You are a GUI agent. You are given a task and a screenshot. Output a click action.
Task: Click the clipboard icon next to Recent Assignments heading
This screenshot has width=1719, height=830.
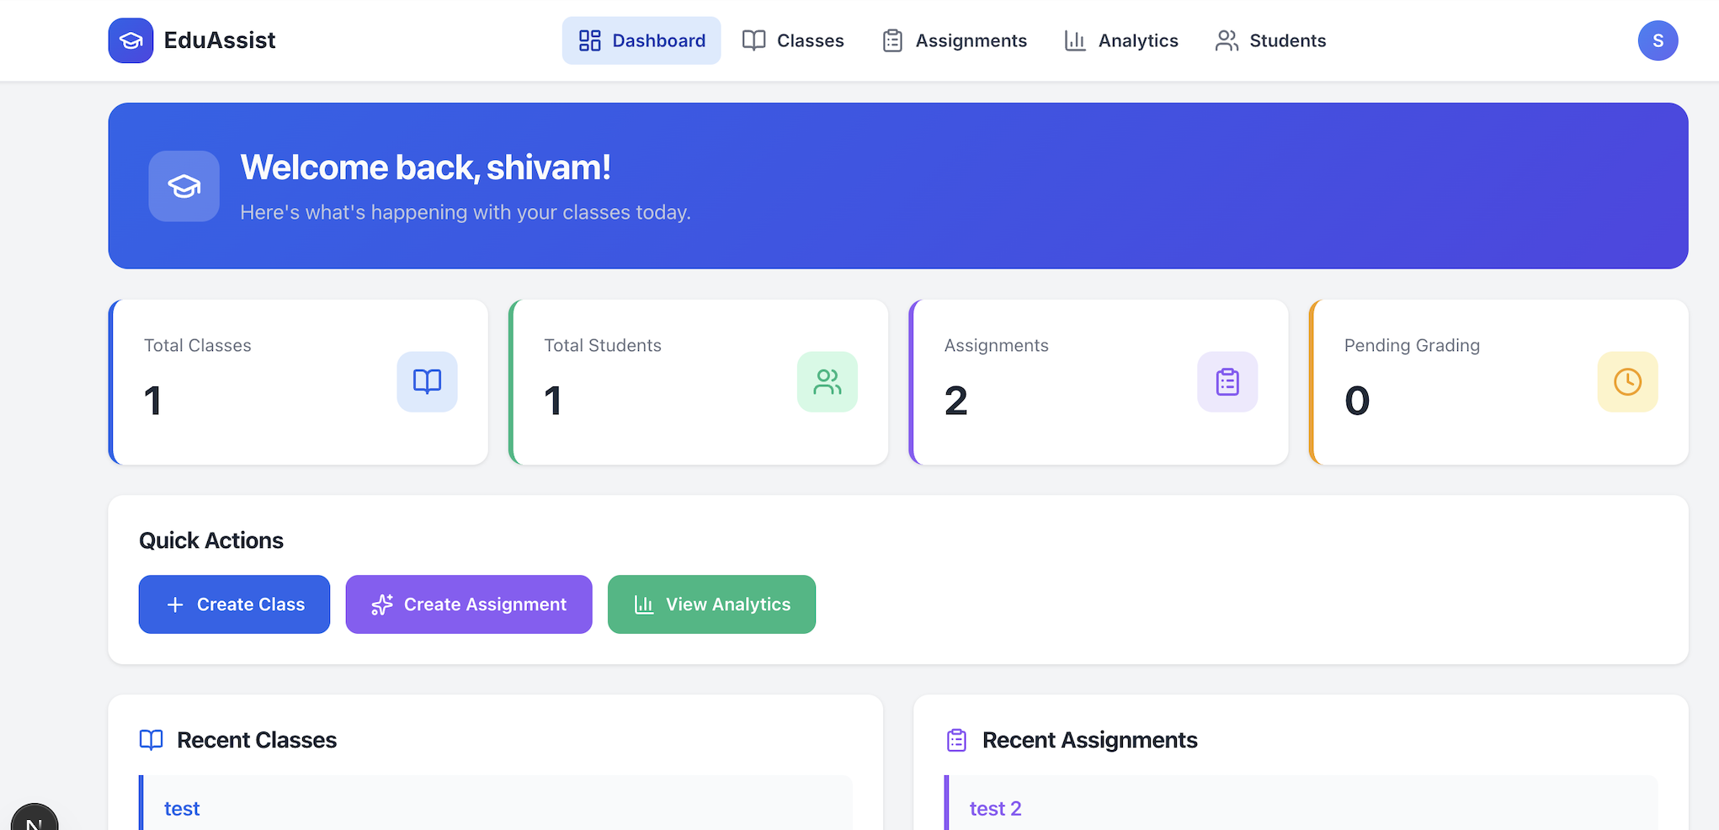[x=956, y=740]
